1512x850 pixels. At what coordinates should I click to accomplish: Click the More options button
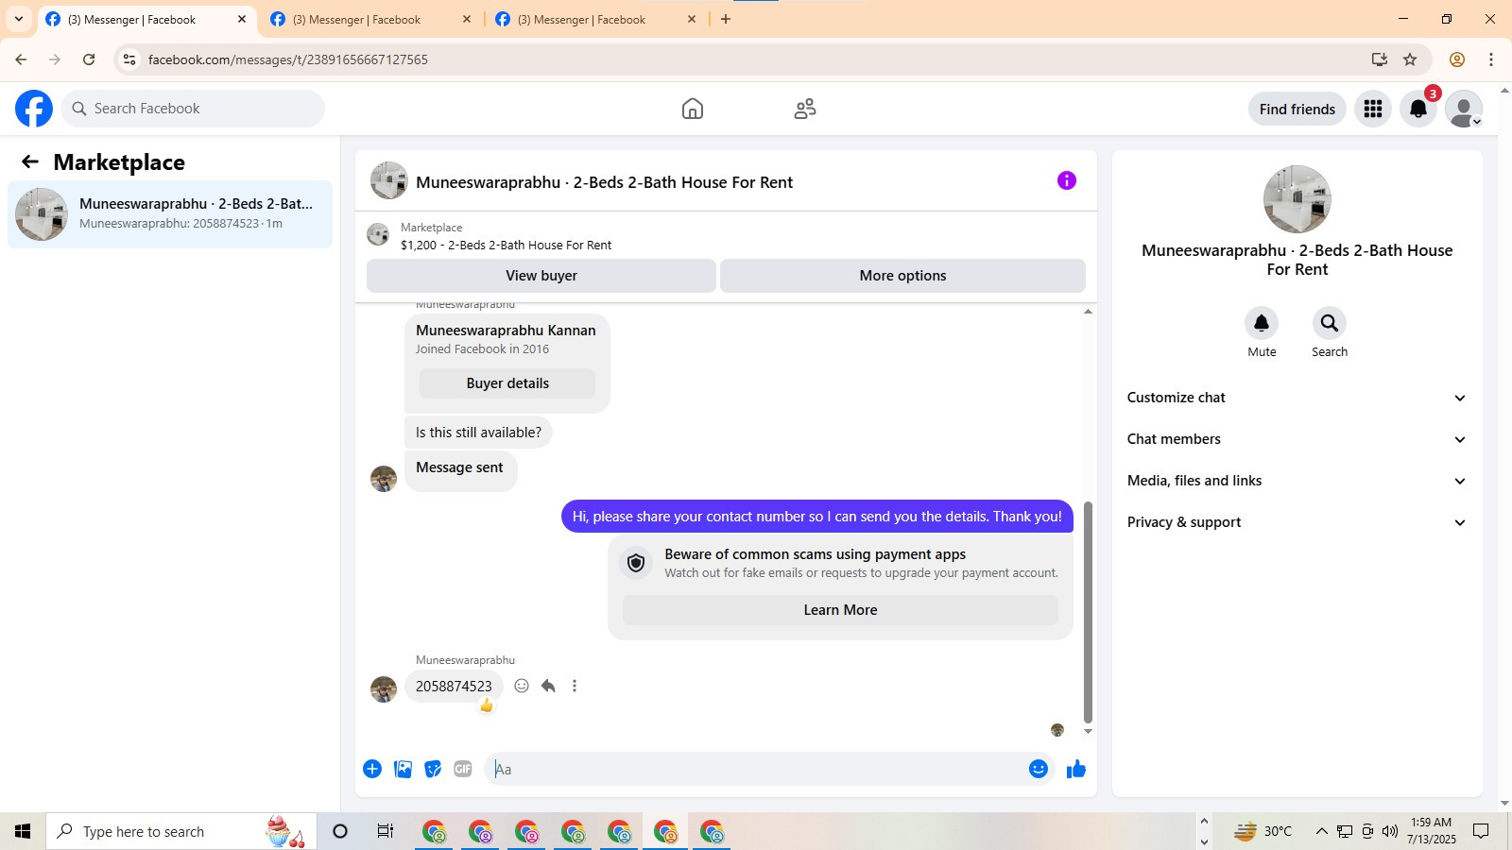902,276
